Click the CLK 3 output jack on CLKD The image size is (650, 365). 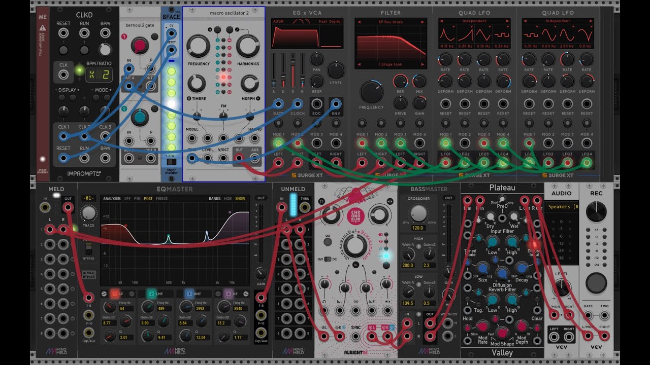point(105,136)
